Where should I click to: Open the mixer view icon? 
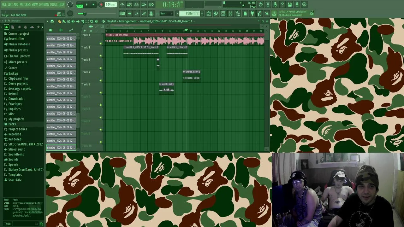click(230, 14)
